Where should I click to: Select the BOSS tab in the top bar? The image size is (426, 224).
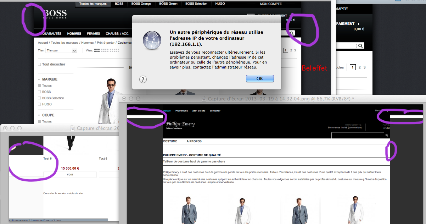pos(119,4)
